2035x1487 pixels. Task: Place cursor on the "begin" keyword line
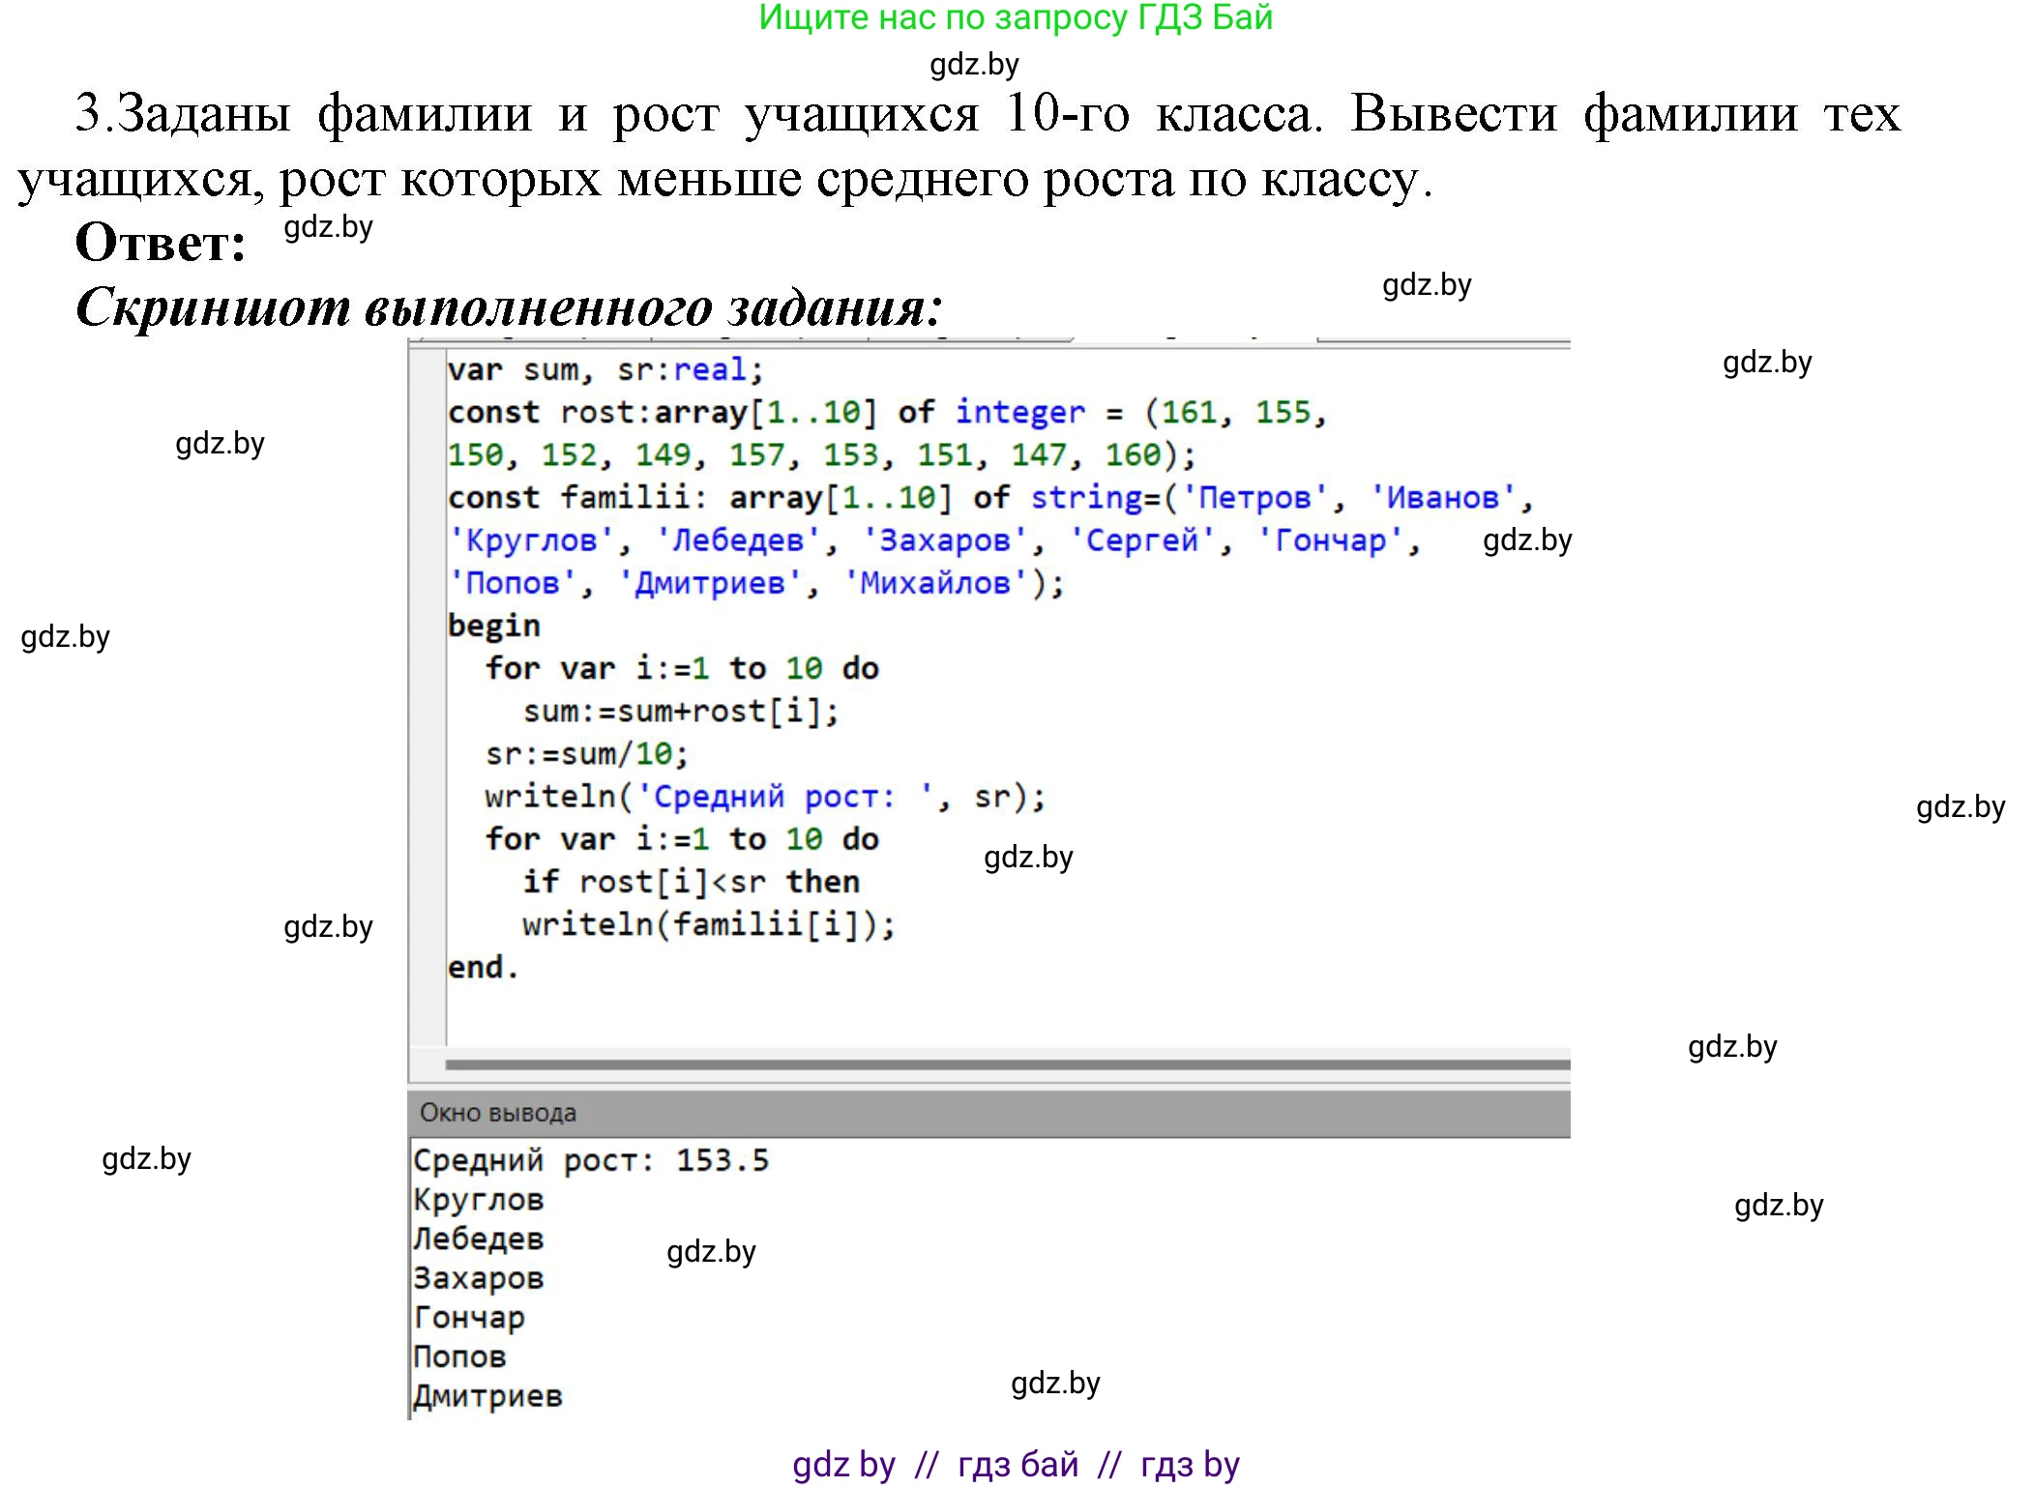click(x=493, y=626)
